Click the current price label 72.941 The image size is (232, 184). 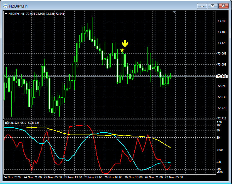[222, 76]
